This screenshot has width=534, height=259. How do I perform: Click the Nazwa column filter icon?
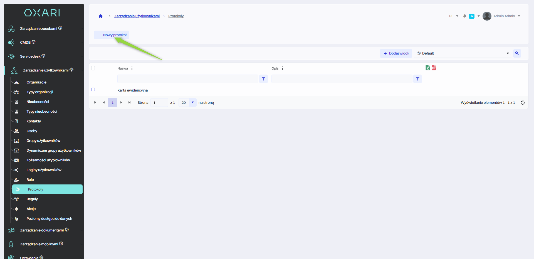(x=263, y=79)
